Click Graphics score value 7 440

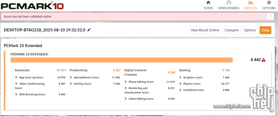click(226, 77)
